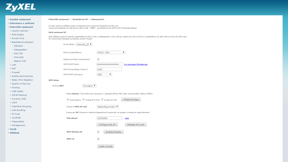Expand LAN menu item
The width and height of the screenshot is (288, 162).
point(14,65)
